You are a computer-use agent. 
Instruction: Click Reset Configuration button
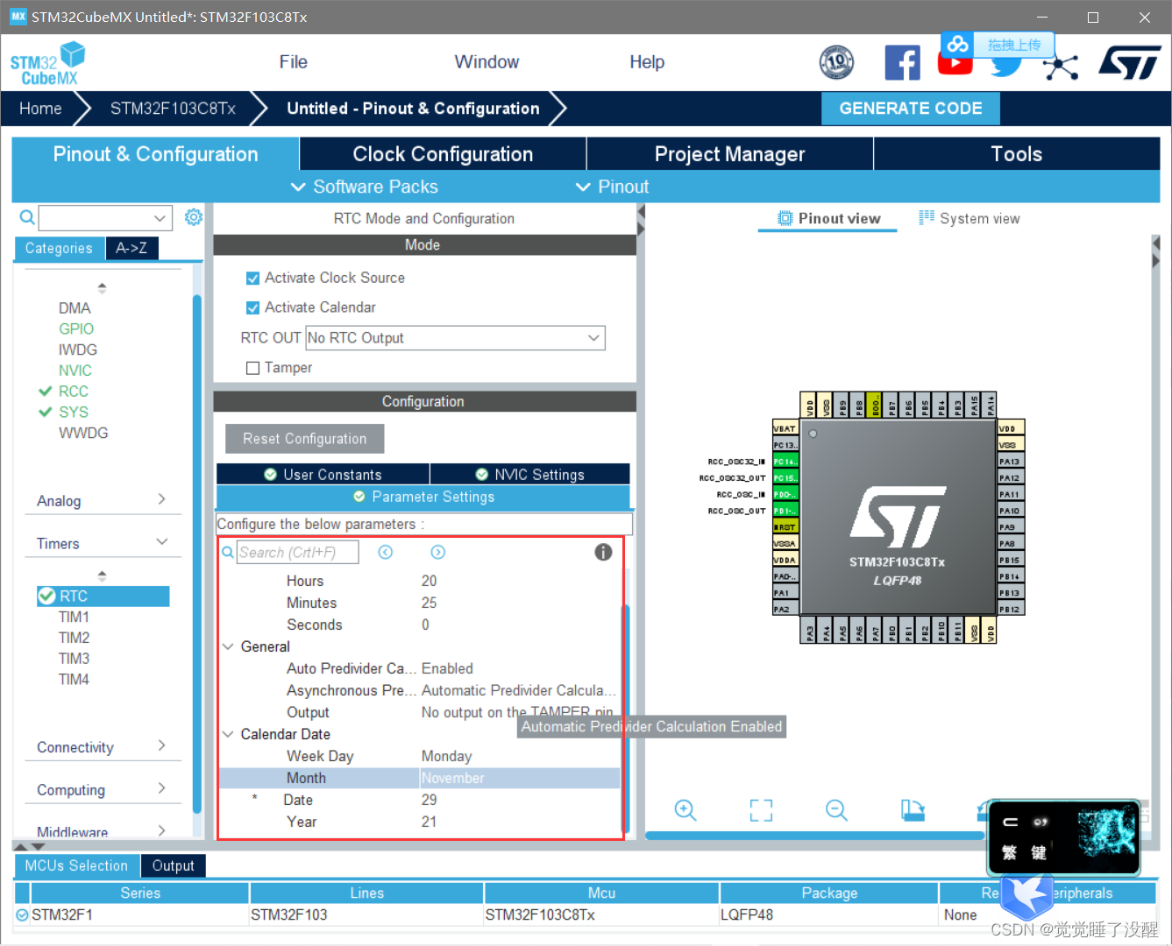(x=304, y=439)
